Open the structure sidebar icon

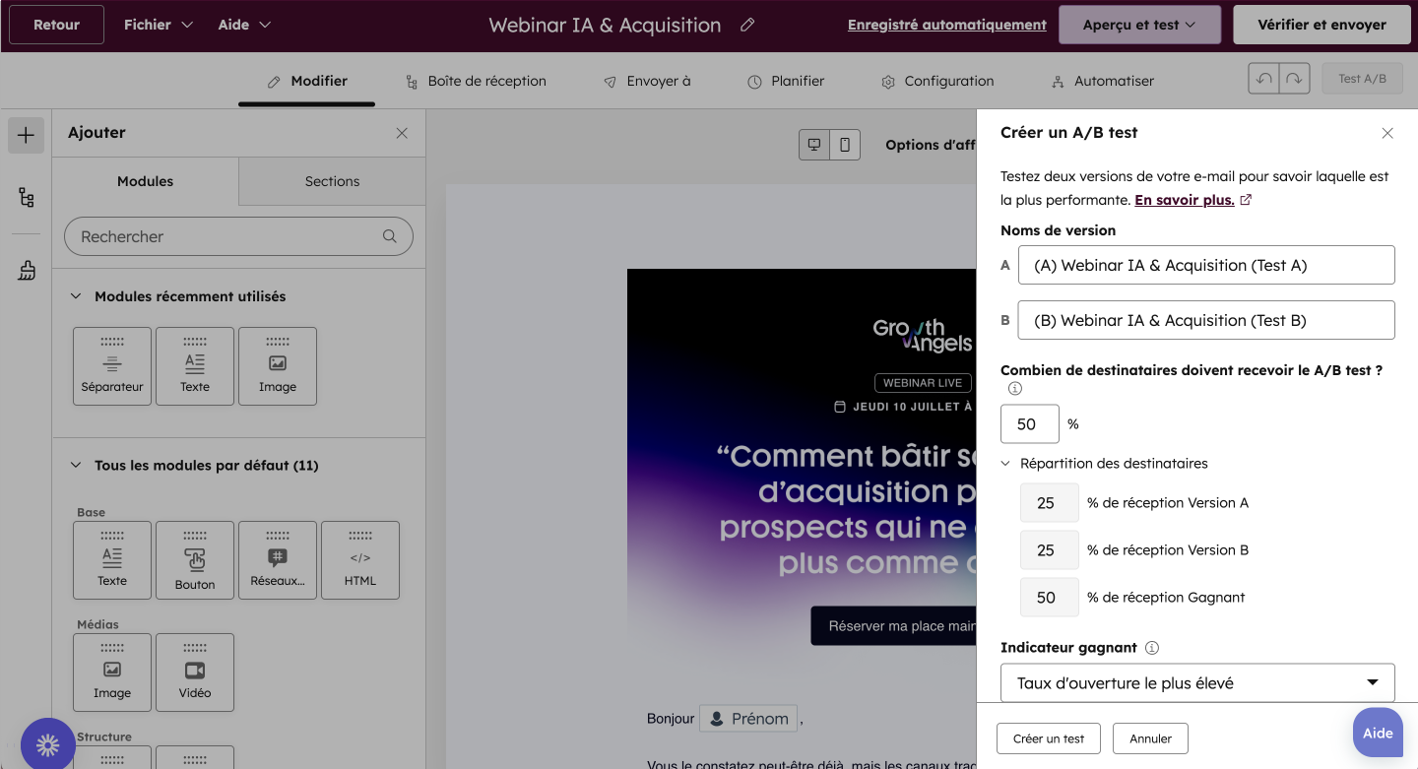[x=26, y=198]
